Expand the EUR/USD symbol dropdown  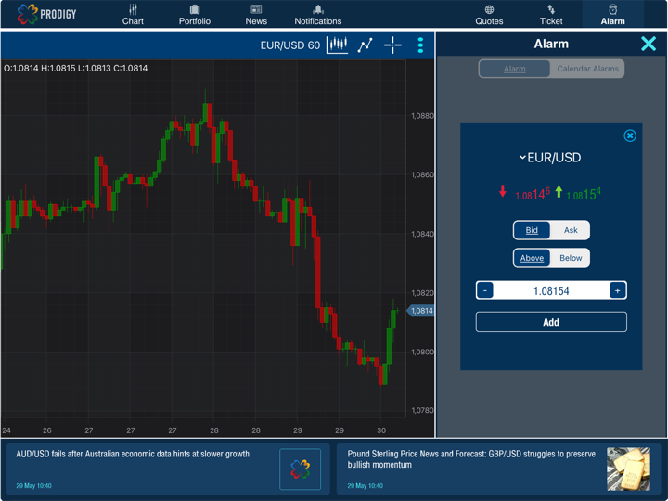tap(550, 158)
